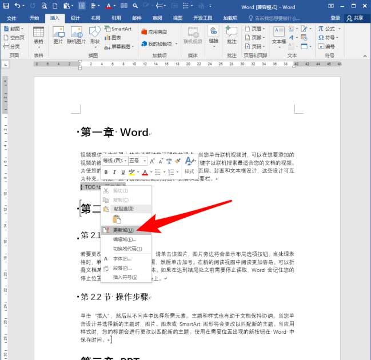Insert a picture with the 图片 icon
Screen dimensions: 371x360
click(58, 34)
